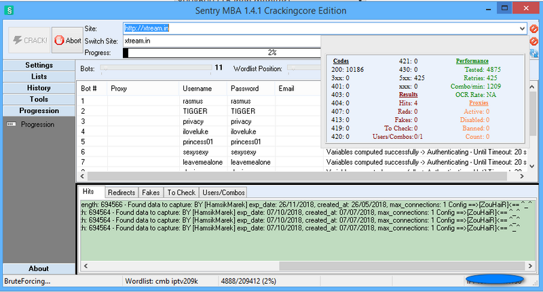Click the 2% progress bar

tap(223, 53)
